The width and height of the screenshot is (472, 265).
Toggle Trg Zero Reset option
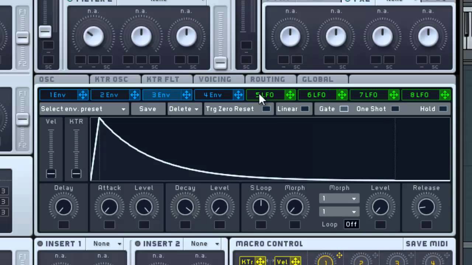pos(266,109)
